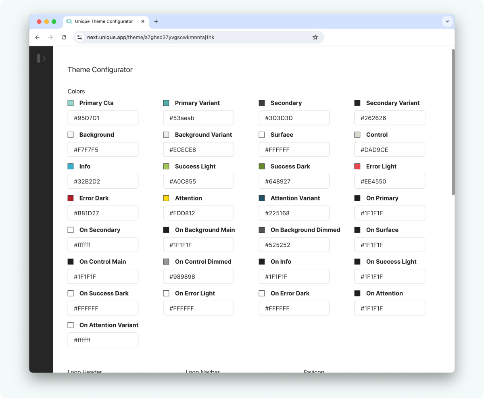Open the tab search dropdown arrow
This screenshot has width=484, height=400.
pos(447,21)
